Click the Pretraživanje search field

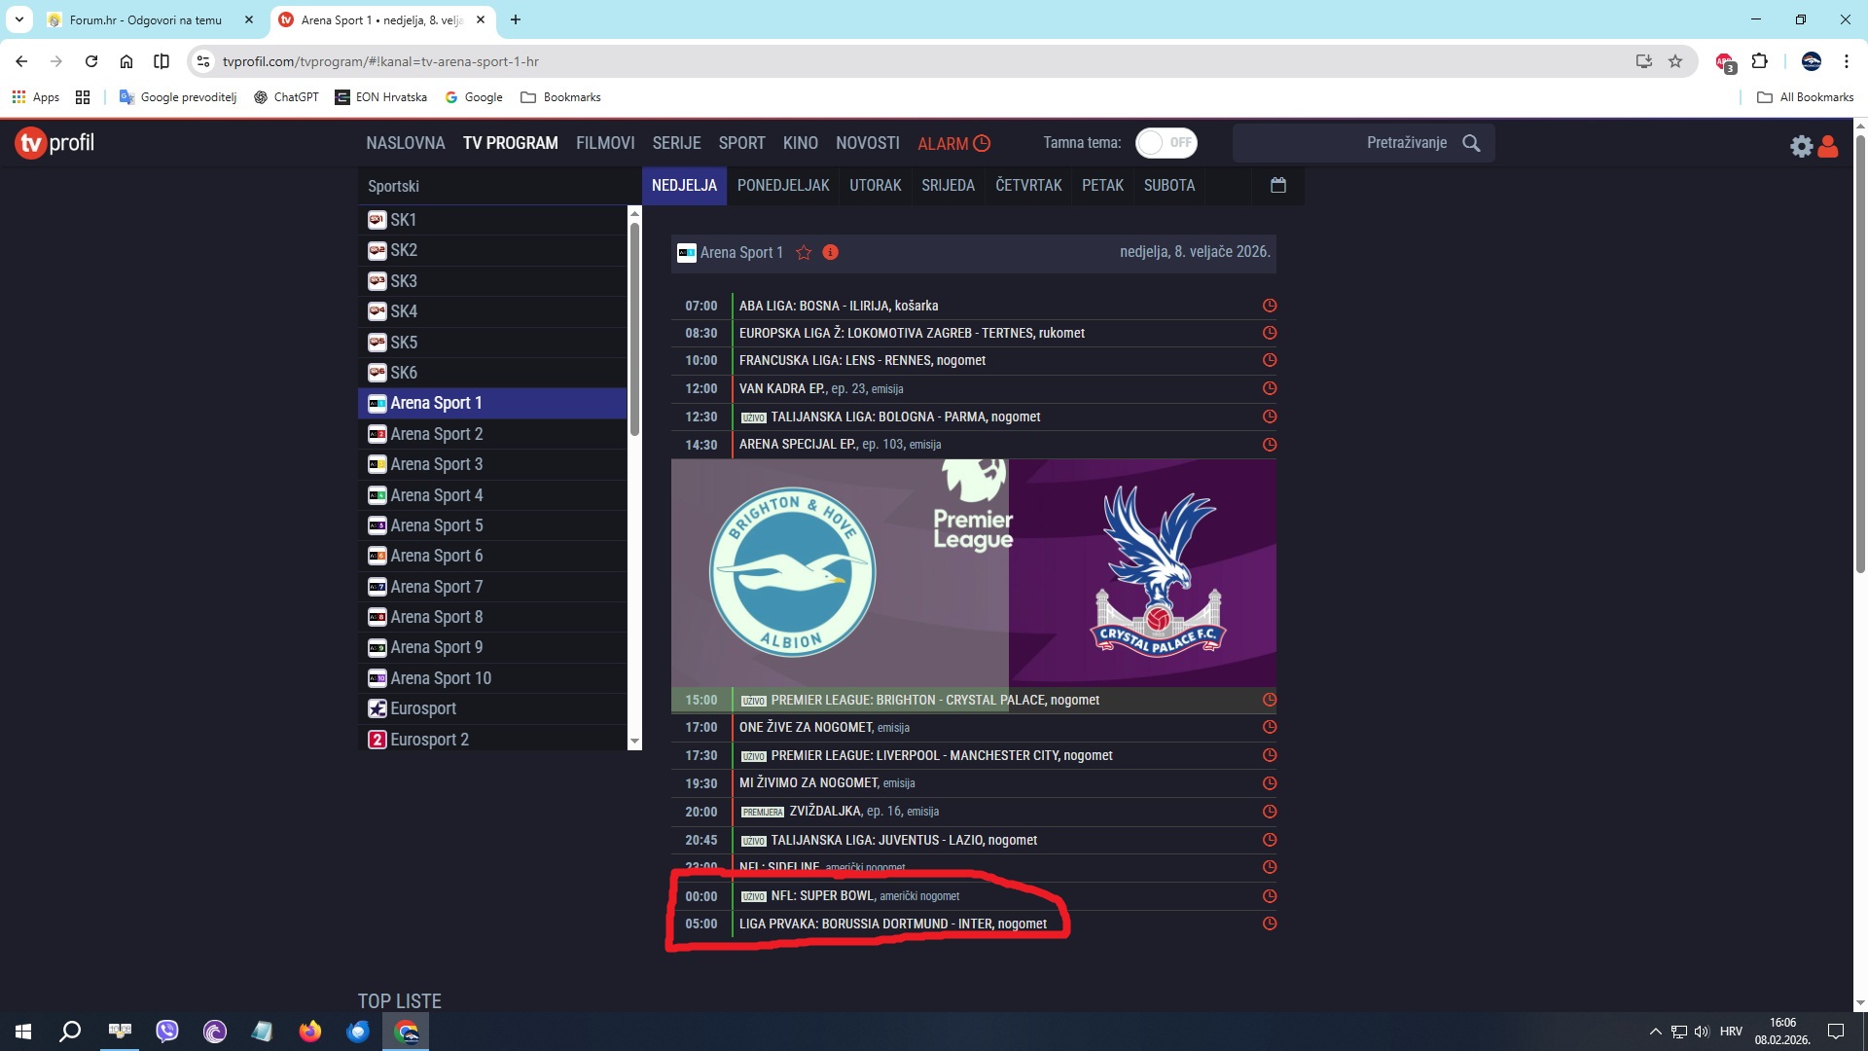pos(1352,143)
